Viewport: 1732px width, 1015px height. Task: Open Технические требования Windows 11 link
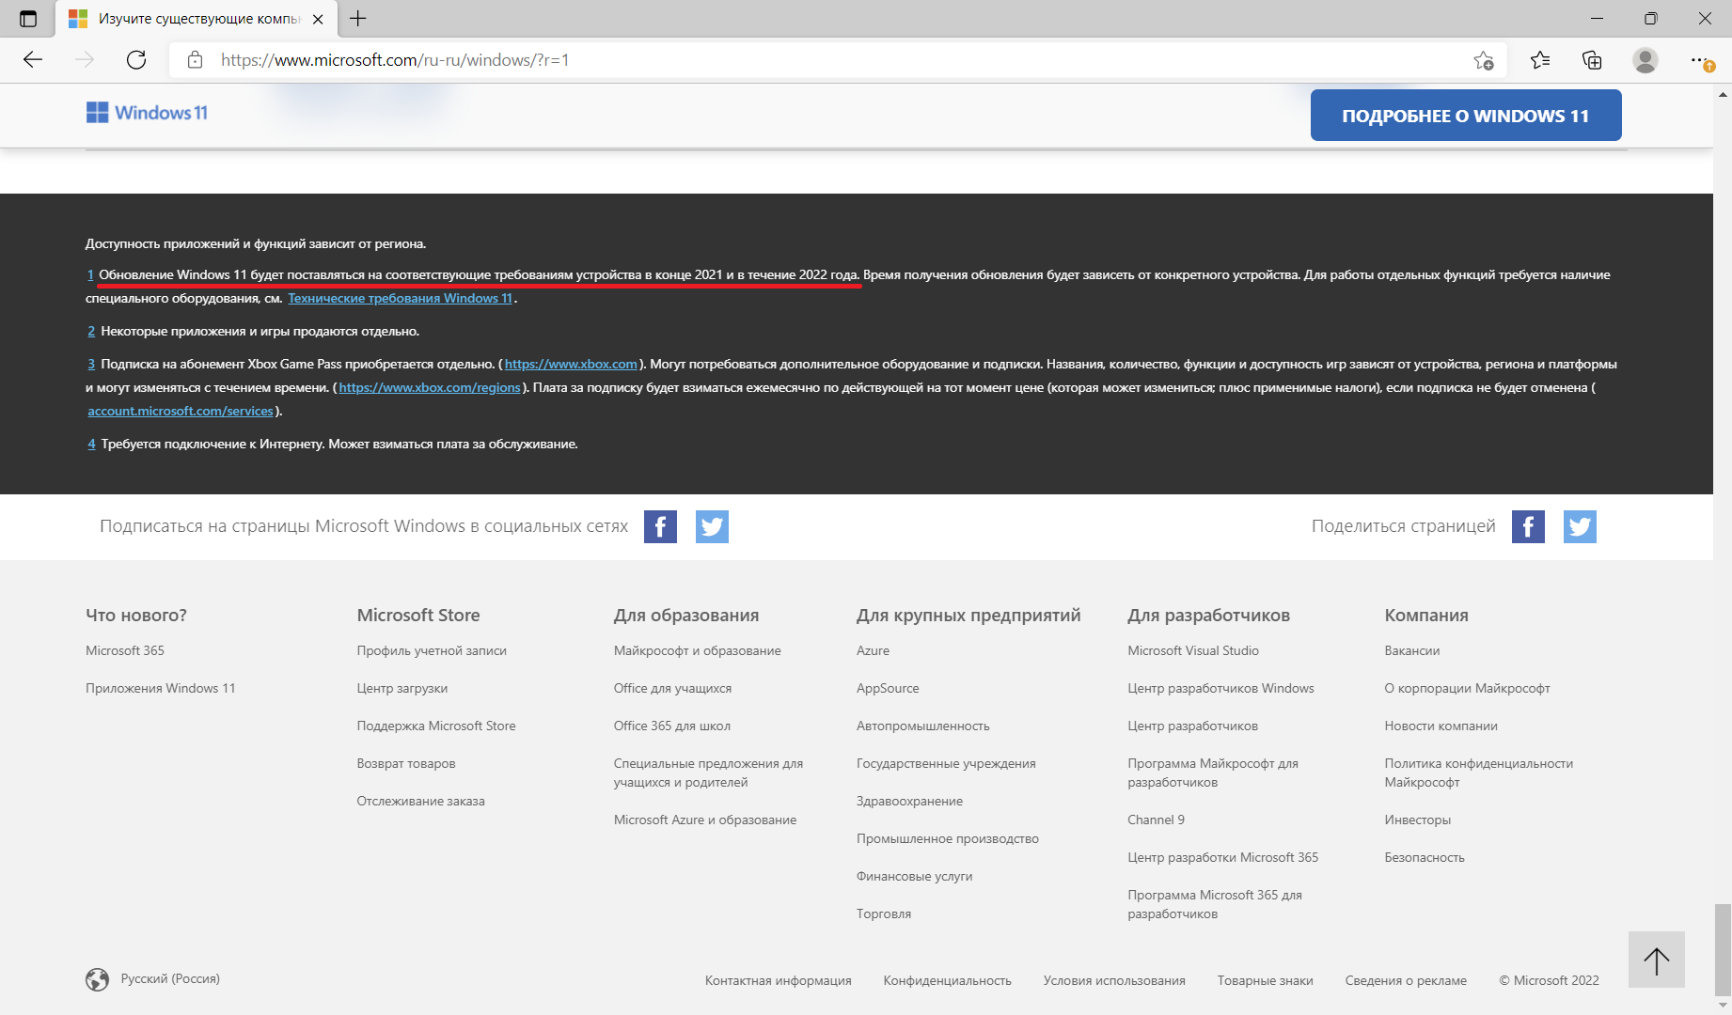401,299
